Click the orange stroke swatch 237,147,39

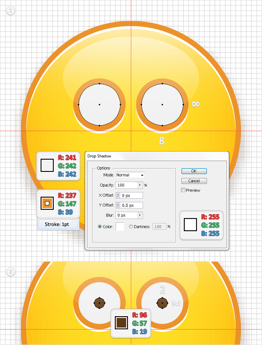click(47, 203)
